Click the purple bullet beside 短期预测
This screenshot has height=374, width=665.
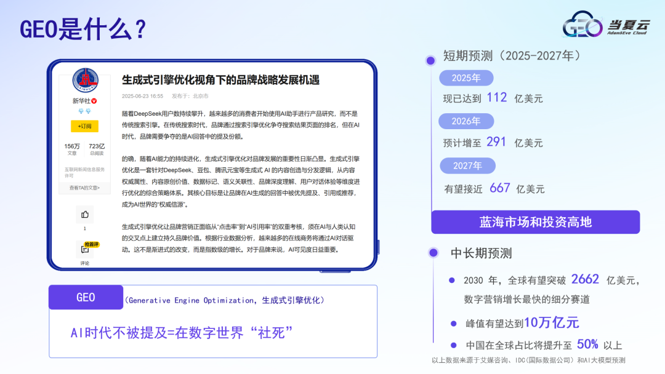[430, 60]
